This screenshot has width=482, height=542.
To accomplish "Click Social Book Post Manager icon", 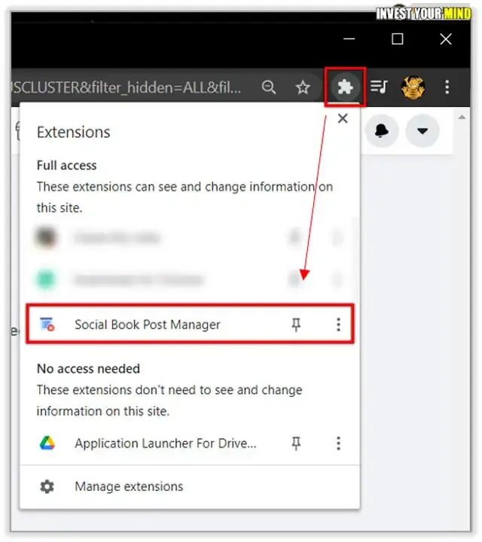I will point(47,324).
